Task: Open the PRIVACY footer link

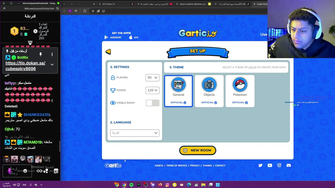Action: pos(195,166)
